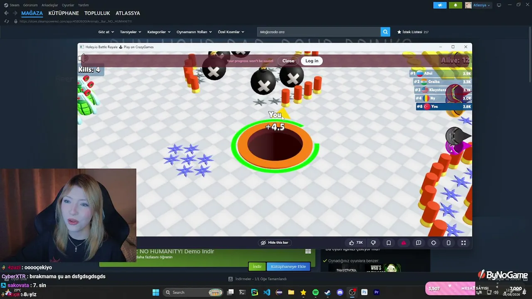
Task: Like the game with thumbs up
Action: (357, 243)
